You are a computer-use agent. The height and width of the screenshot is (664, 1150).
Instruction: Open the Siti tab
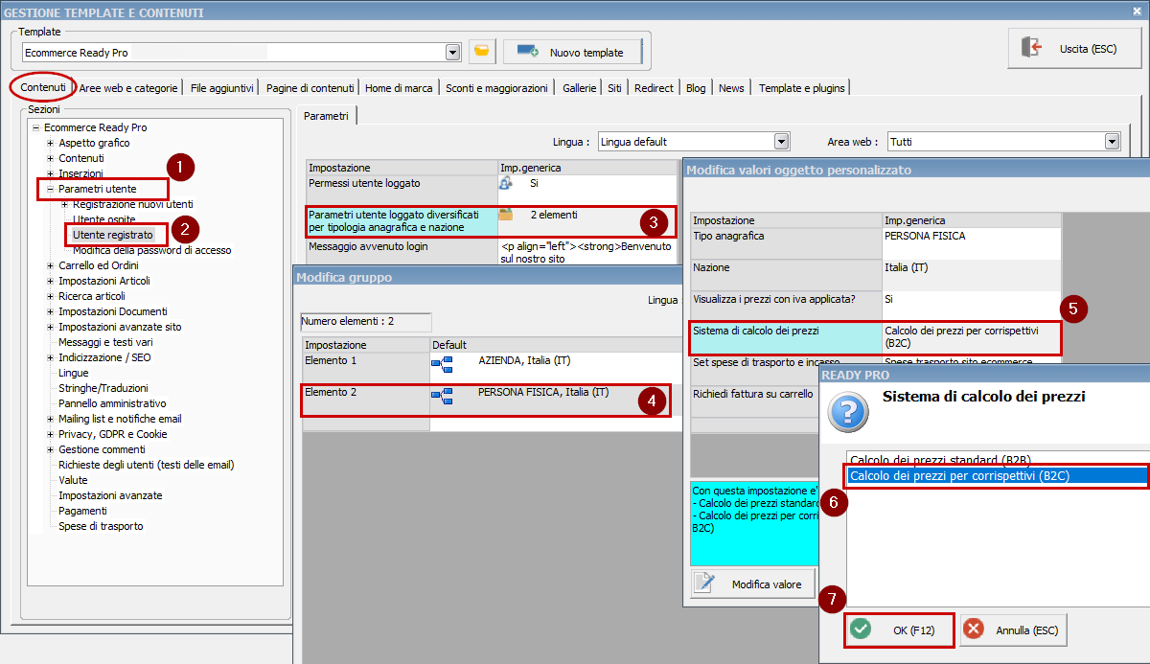click(614, 88)
